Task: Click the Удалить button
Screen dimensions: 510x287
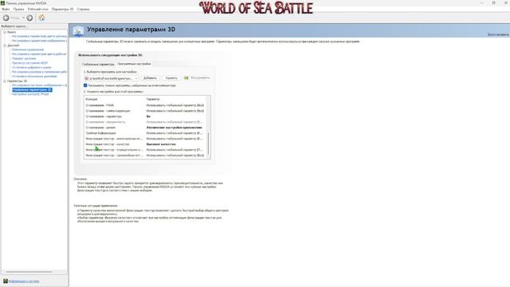Action: click(171, 78)
